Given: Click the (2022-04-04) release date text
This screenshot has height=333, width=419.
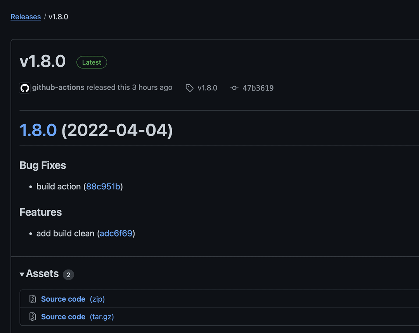Looking at the screenshot, I should [117, 130].
